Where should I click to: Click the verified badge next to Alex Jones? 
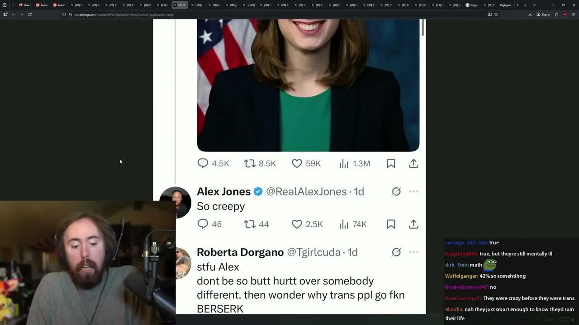258,191
